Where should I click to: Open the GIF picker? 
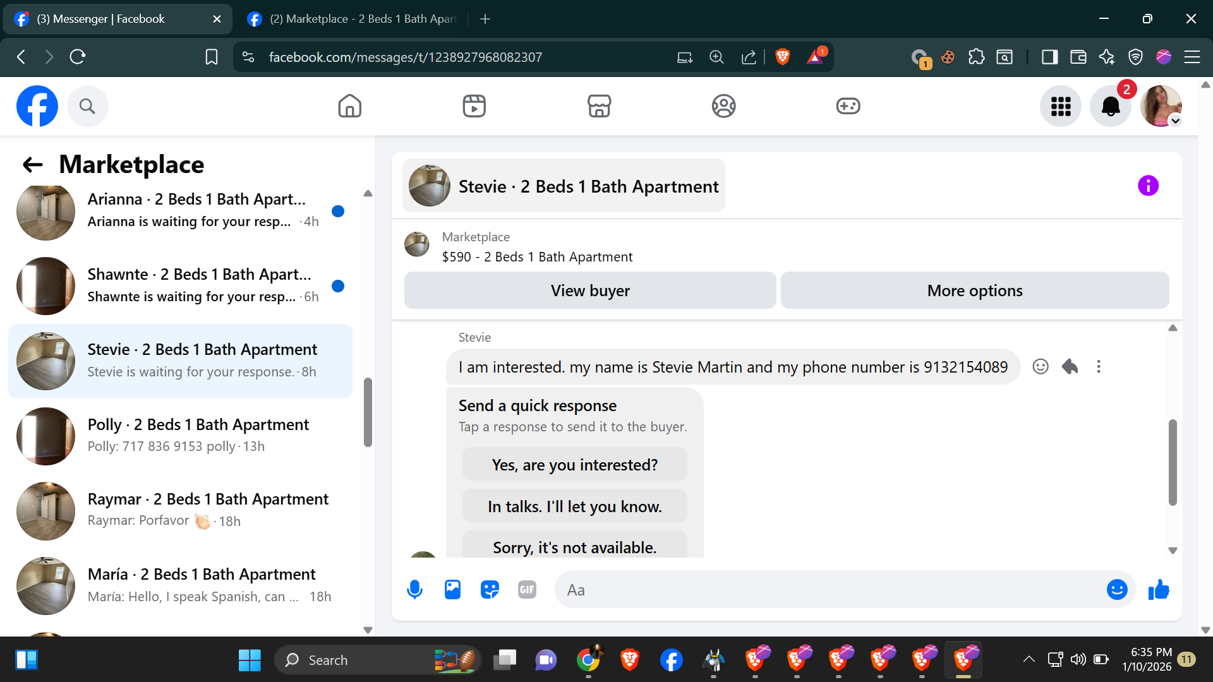[x=527, y=590]
